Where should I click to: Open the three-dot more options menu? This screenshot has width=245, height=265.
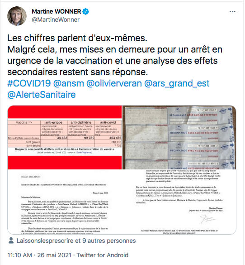[232, 11]
